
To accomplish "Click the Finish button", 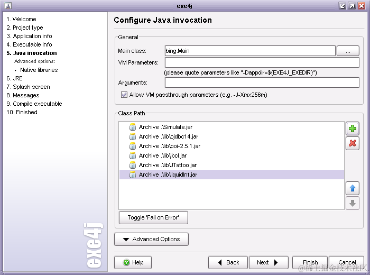I will coord(310,262).
